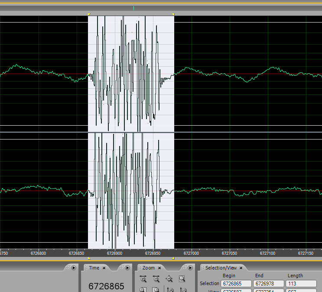Close the Selection/View panel tab
The height and width of the screenshot is (292, 322).
click(241, 268)
